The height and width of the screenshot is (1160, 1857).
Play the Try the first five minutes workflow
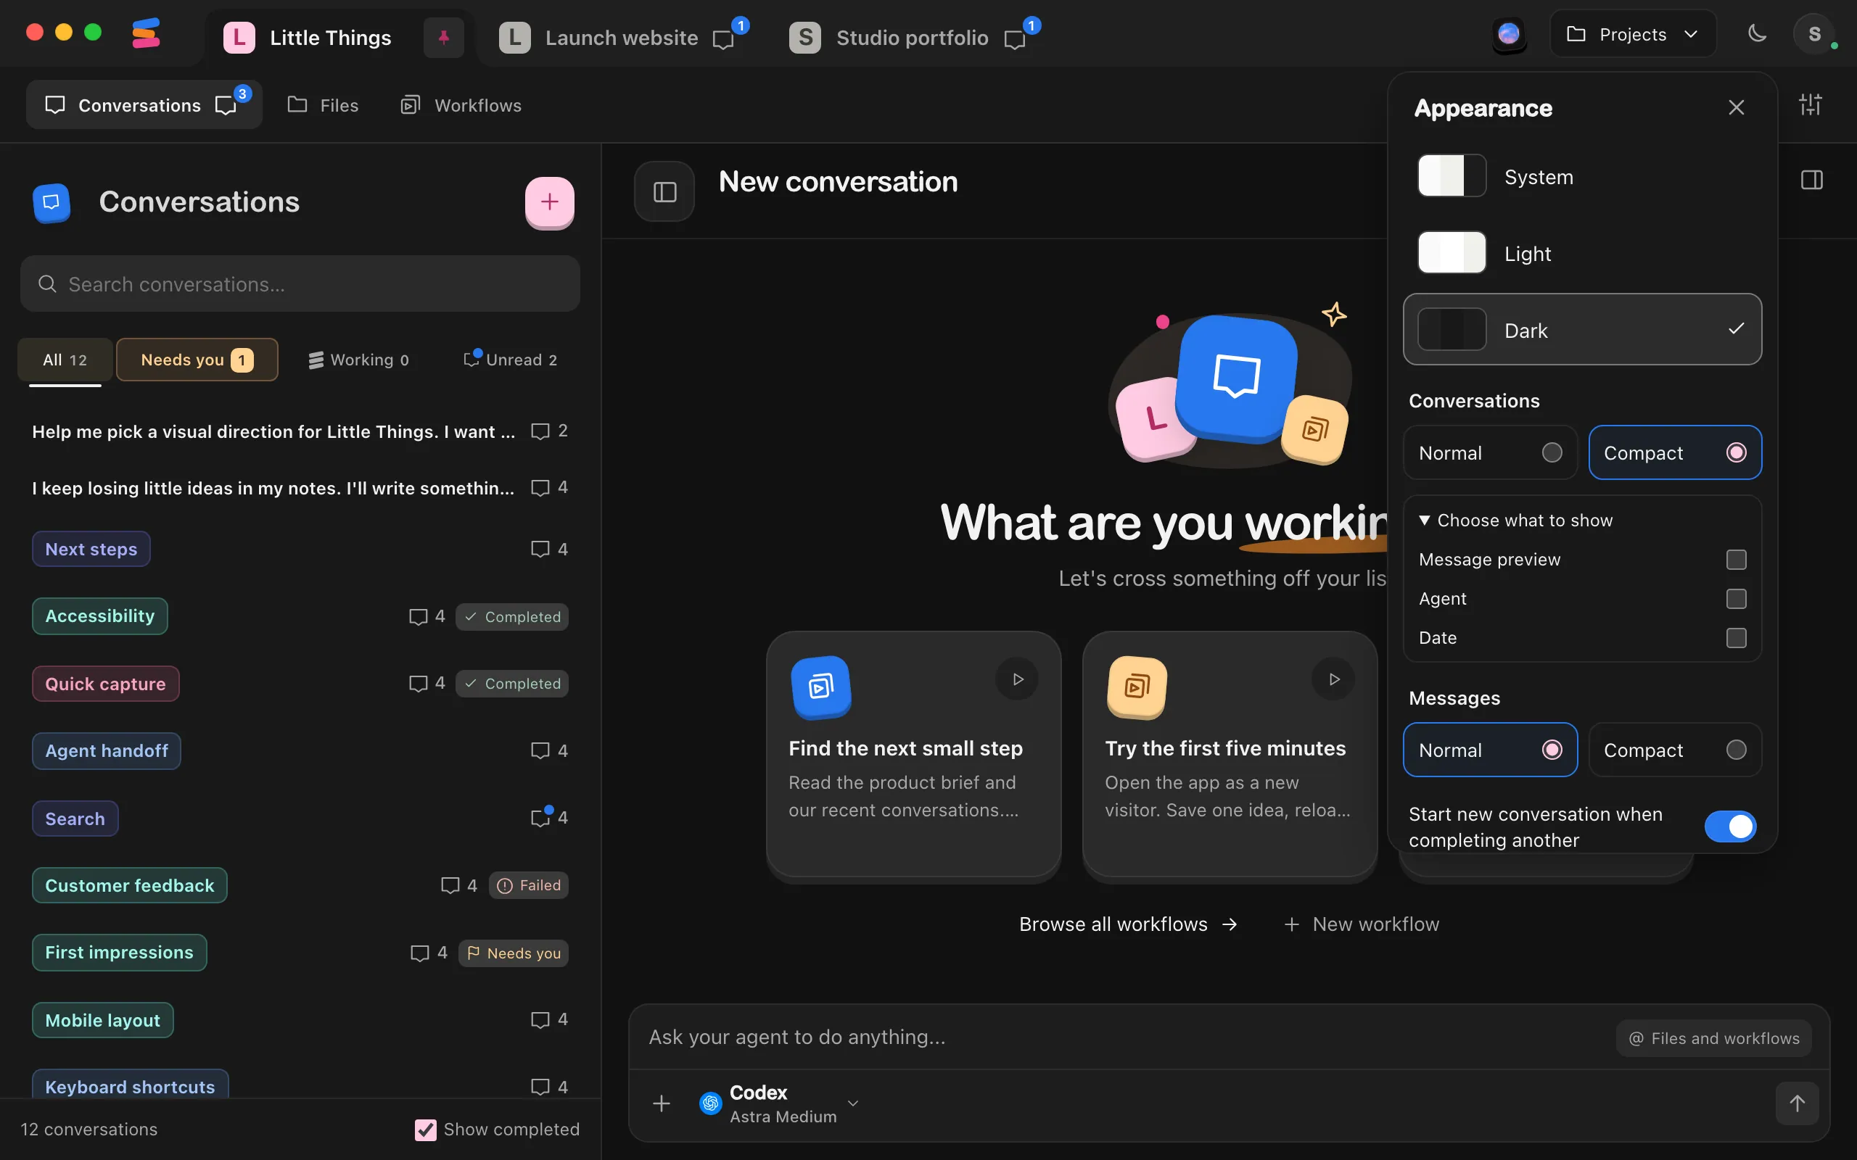(x=1334, y=679)
